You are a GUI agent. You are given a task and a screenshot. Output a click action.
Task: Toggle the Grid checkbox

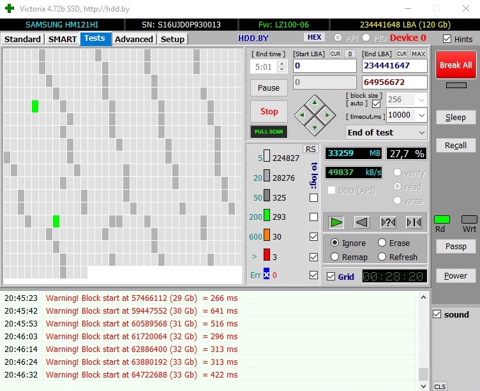(x=331, y=277)
